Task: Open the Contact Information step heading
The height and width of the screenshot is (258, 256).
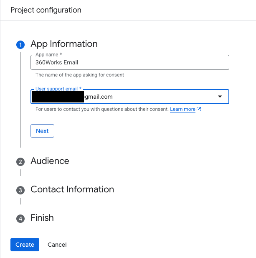Action: click(x=72, y=189)
